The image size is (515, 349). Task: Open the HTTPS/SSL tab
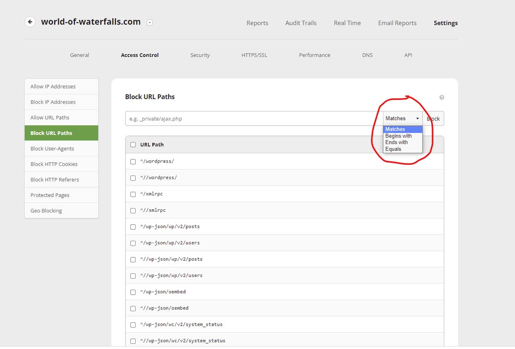[254, 55]
